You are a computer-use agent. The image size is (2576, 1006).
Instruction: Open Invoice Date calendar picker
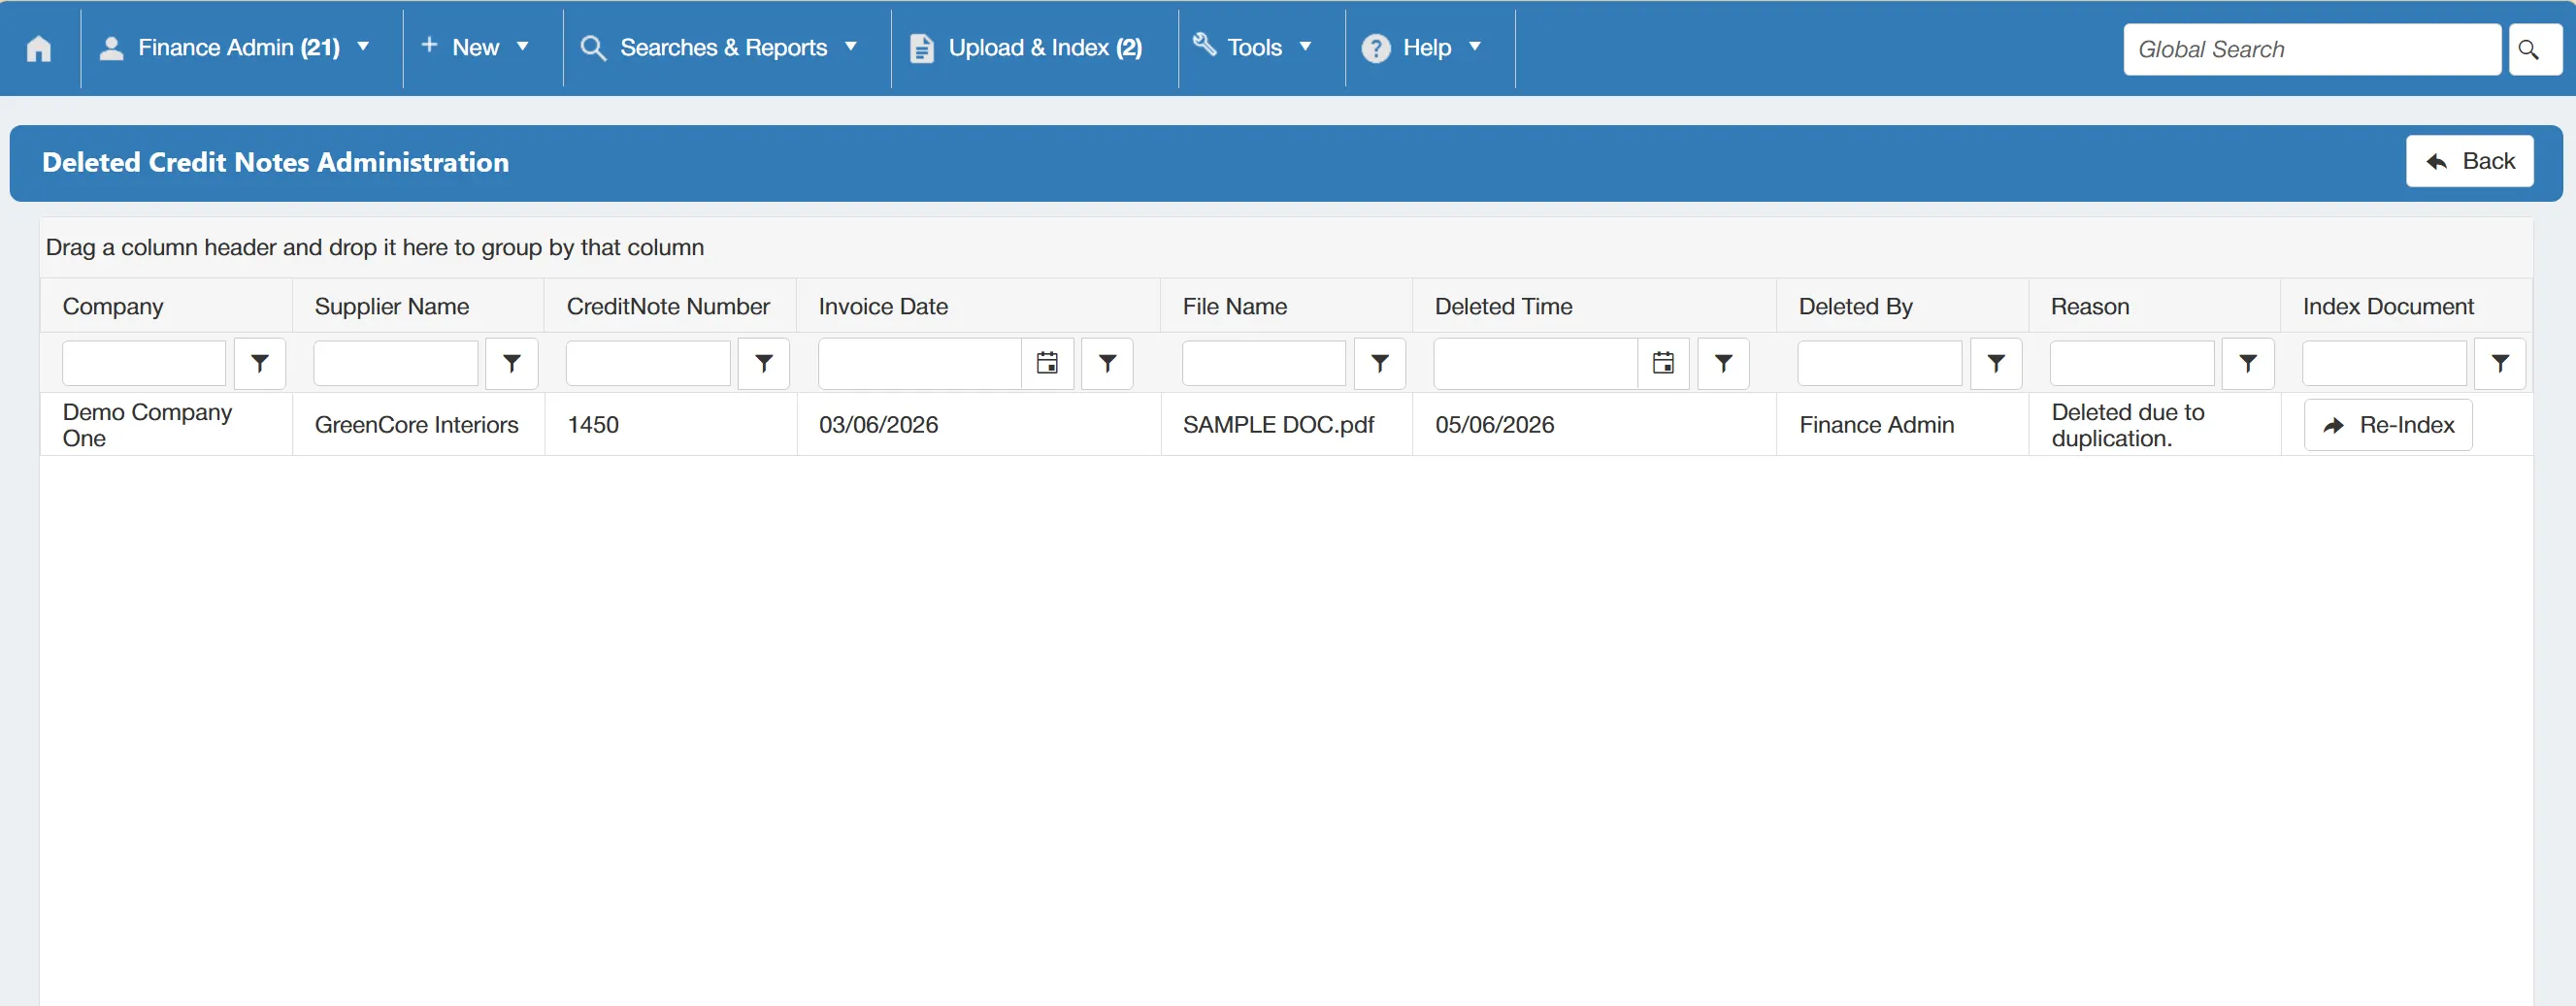coord(1047,364)
